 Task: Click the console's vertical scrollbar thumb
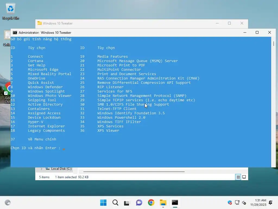click(x=274, y=44)
